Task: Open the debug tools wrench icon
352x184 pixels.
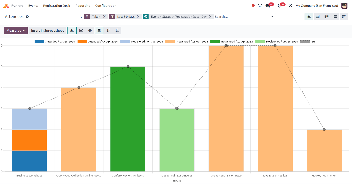Action: pos(290,6)
